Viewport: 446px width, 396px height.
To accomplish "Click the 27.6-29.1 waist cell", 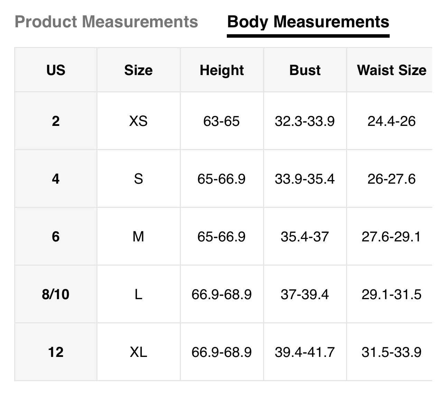I will click(391, 237).
